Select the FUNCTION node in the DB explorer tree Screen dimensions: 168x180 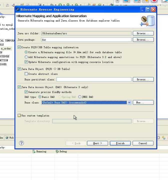[x=4, y=60]
